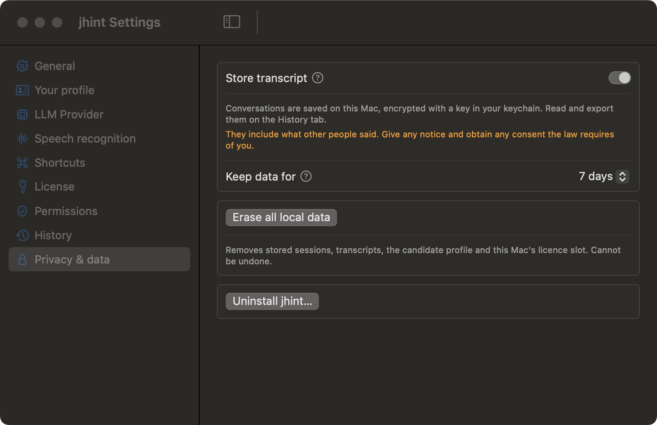Click the License key icon
657x425 pixels.
tap(22, 187)
